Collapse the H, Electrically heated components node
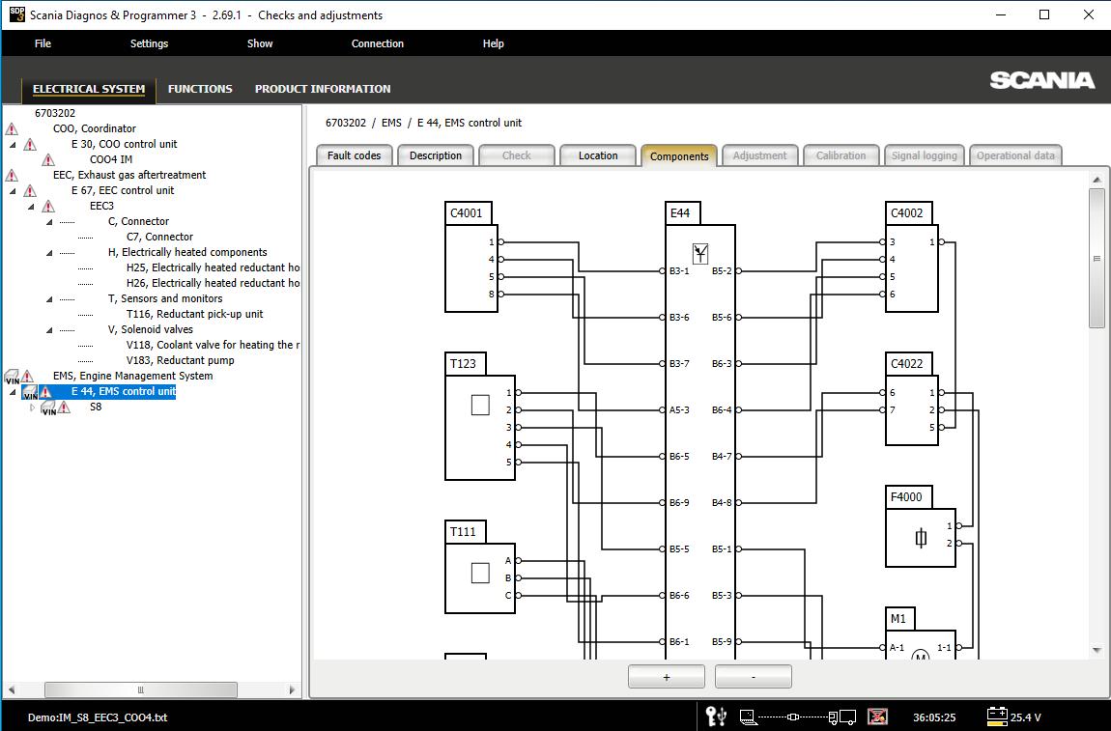Screen dimensions: 1111x731 pyautogui.click(x=49, y=253)
